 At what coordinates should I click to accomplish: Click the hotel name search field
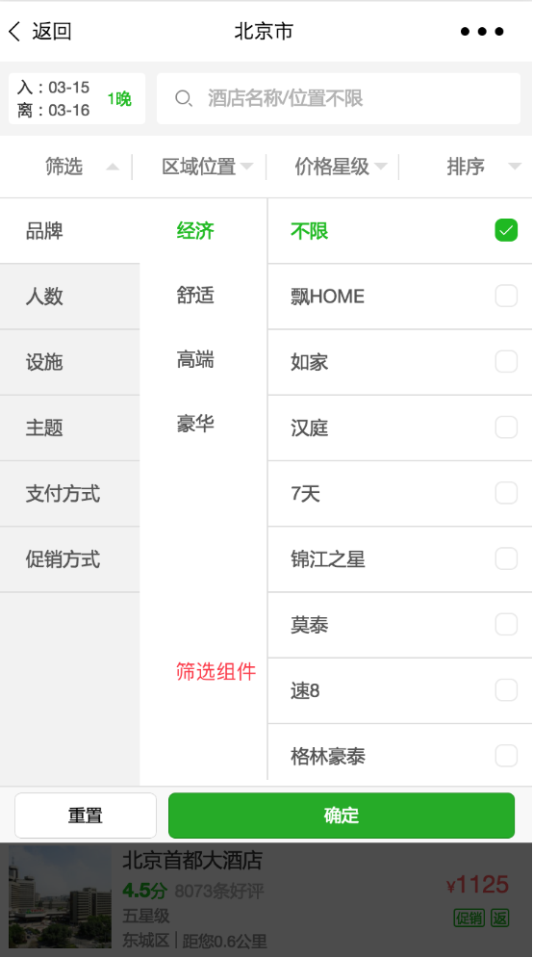(339, 98)
